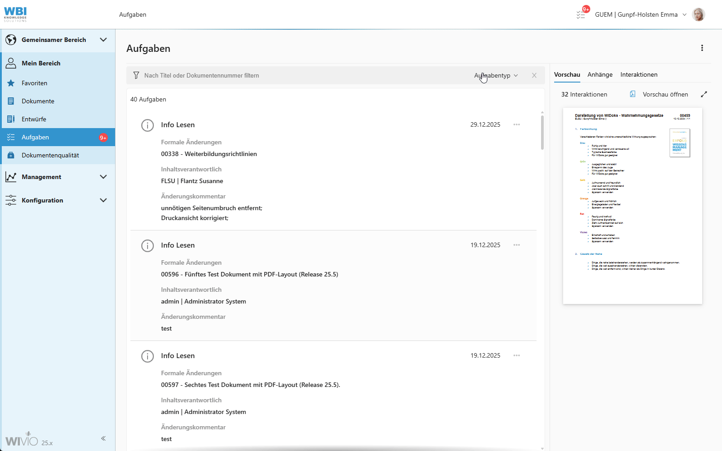
Task: Switch to the Anhänge tab
Action: coord(600,74)
